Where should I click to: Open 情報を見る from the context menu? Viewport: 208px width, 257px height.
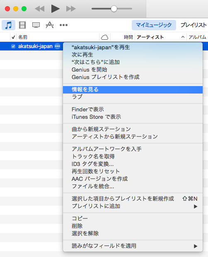coord(133,90)
